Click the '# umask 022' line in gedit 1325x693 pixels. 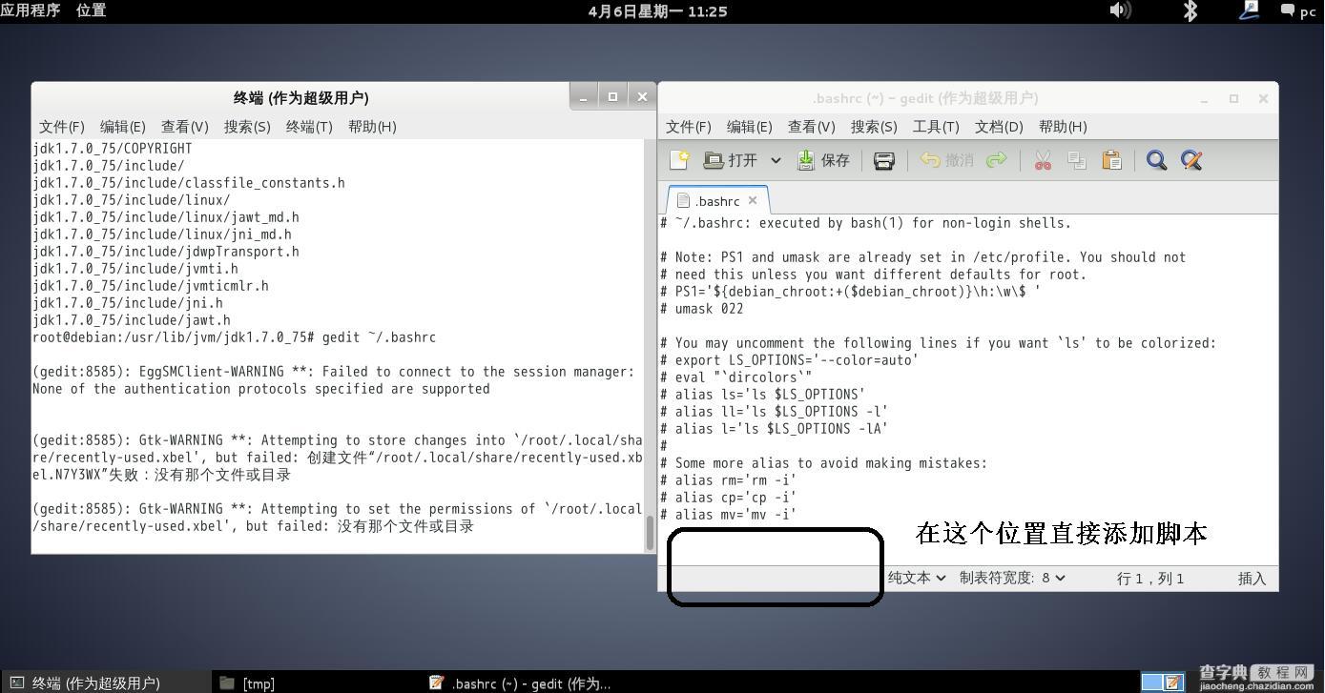tap(701, 309)
